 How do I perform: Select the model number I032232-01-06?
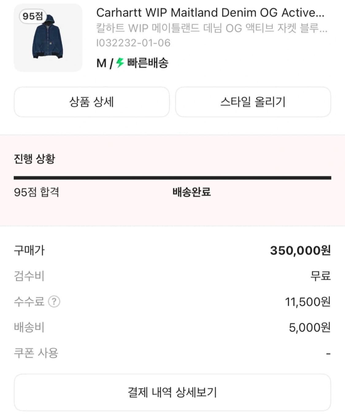click(133, 43)
